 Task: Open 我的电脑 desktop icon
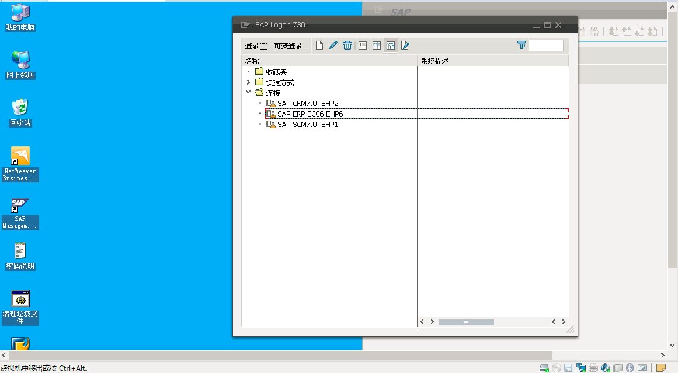coord(20,17)
